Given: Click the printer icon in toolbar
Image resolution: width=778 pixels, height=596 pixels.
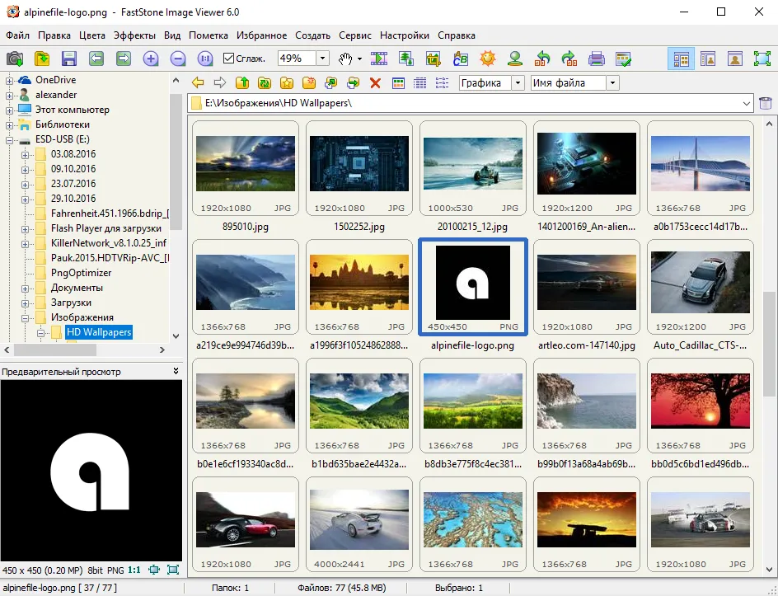Looking at the screenshot, I should click(x=596, y=59).
